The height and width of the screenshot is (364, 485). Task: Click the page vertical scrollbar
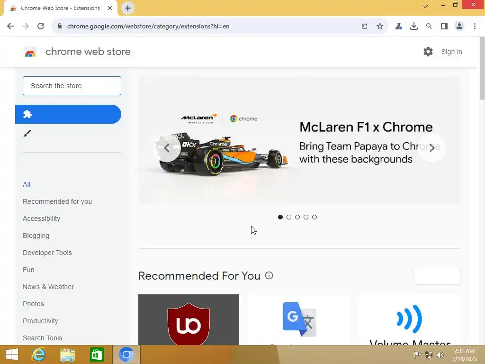(x=482, y=68)
